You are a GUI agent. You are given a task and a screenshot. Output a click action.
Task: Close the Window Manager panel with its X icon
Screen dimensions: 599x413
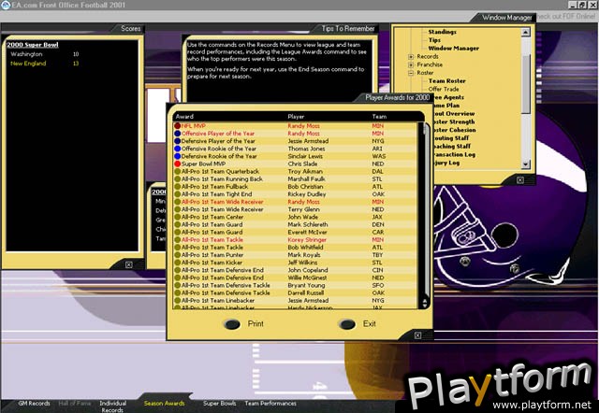[x=520, y=180]
